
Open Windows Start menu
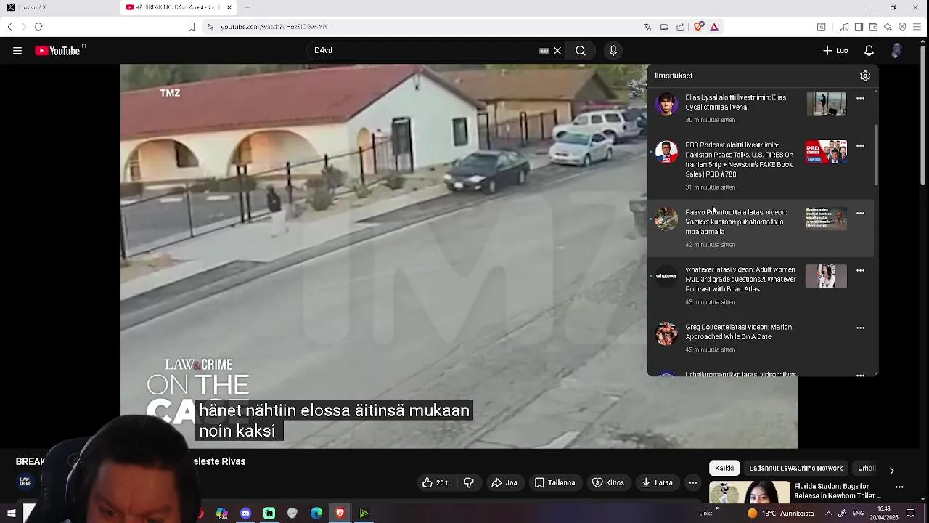coord(11,514)
